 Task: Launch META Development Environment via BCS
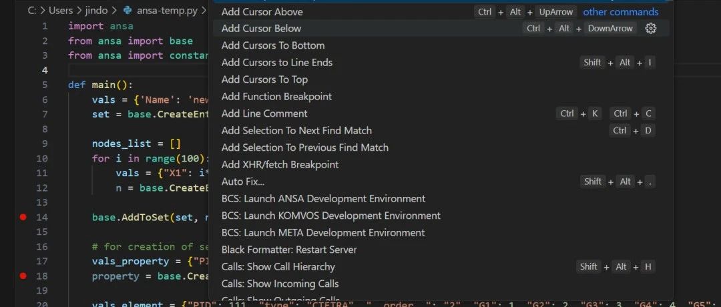pyautogui.click(x=441, y=232)
